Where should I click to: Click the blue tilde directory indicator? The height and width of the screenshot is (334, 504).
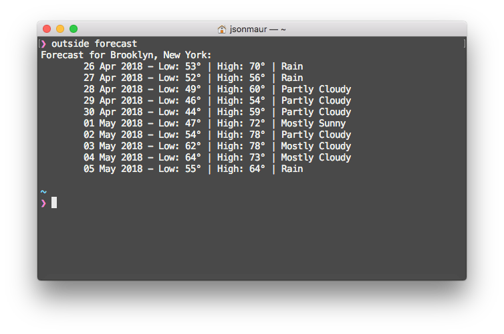[x=43, y=191]
